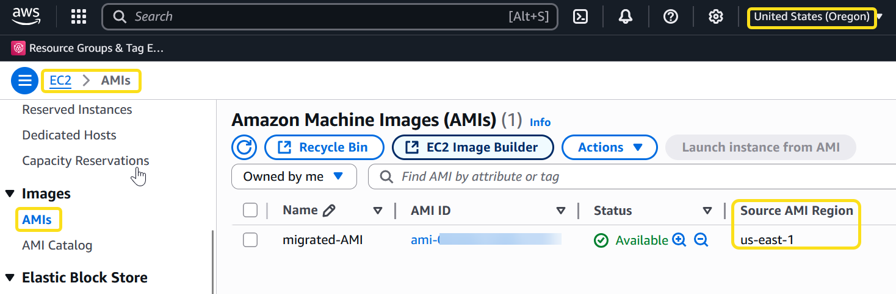896x294 pixels.
Task: Open the AWS services grid menu
Action: point(79,17)
